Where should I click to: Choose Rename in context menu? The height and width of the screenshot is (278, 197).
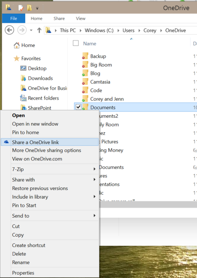coord(21,262)
